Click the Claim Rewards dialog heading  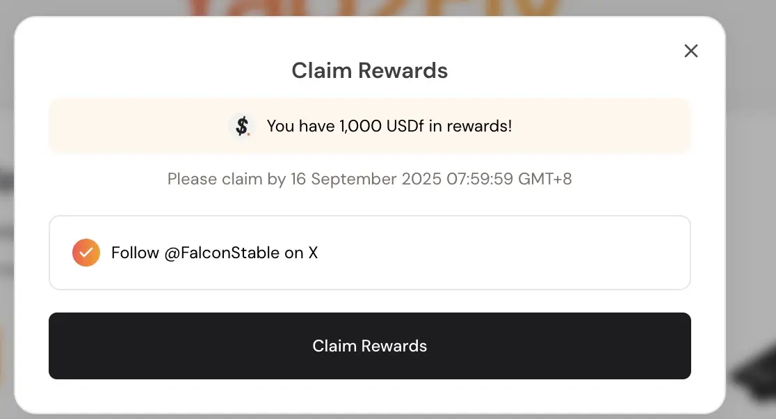[370, 70]
